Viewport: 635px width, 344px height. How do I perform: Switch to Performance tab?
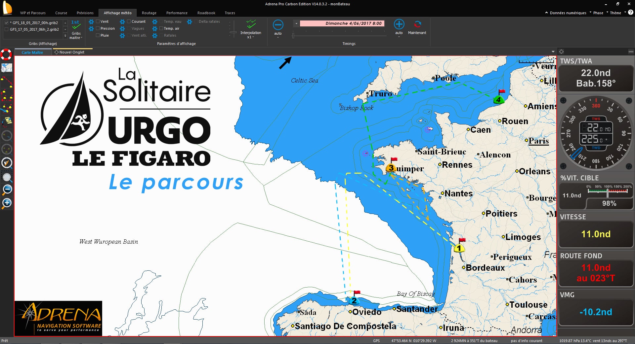pos(177,13)
